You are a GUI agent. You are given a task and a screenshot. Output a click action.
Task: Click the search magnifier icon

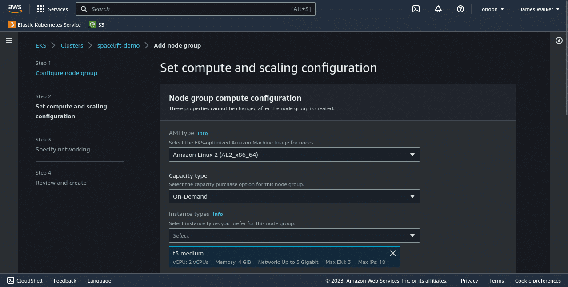click(84, 9)
